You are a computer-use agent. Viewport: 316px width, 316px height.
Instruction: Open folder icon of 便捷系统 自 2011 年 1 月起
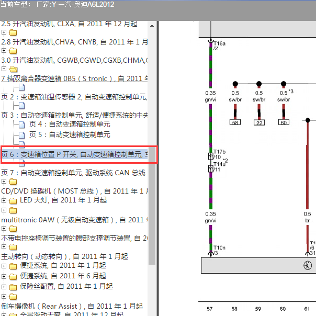(13, 266)
